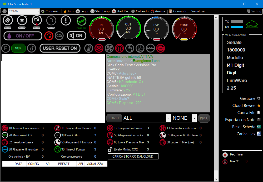Click Reset Scheda option
Viewport: 263px width, 182px height.
pyautogui.click(x=246, y=127)
